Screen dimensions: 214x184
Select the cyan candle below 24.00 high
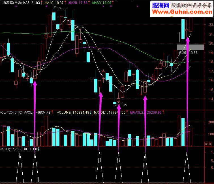click(54, 16)
